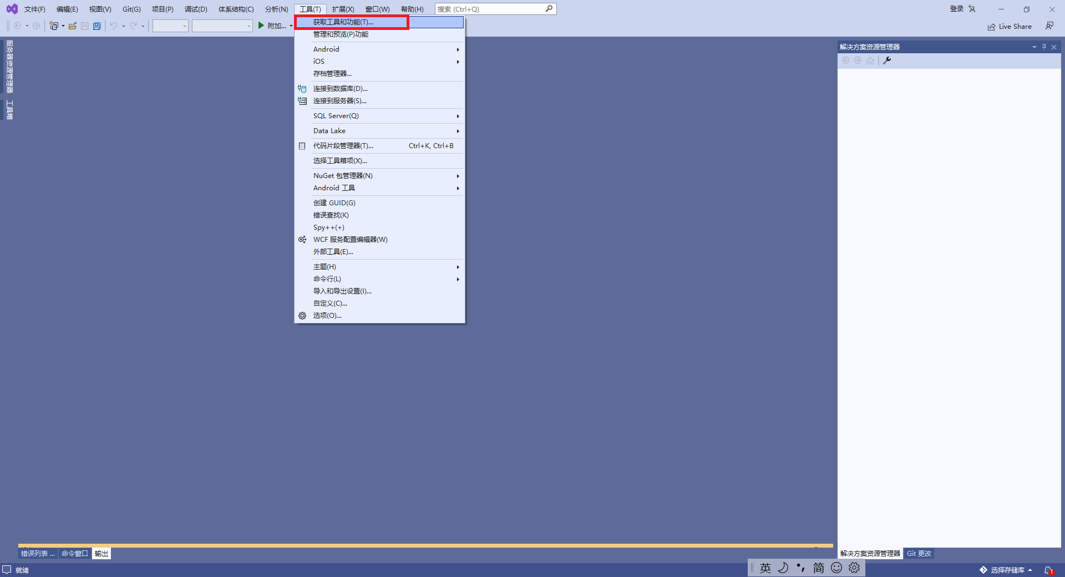Toggle IME English/Chinese mode 英
Viewport: 1065px width, 577px height.
(x=765, y=568)
